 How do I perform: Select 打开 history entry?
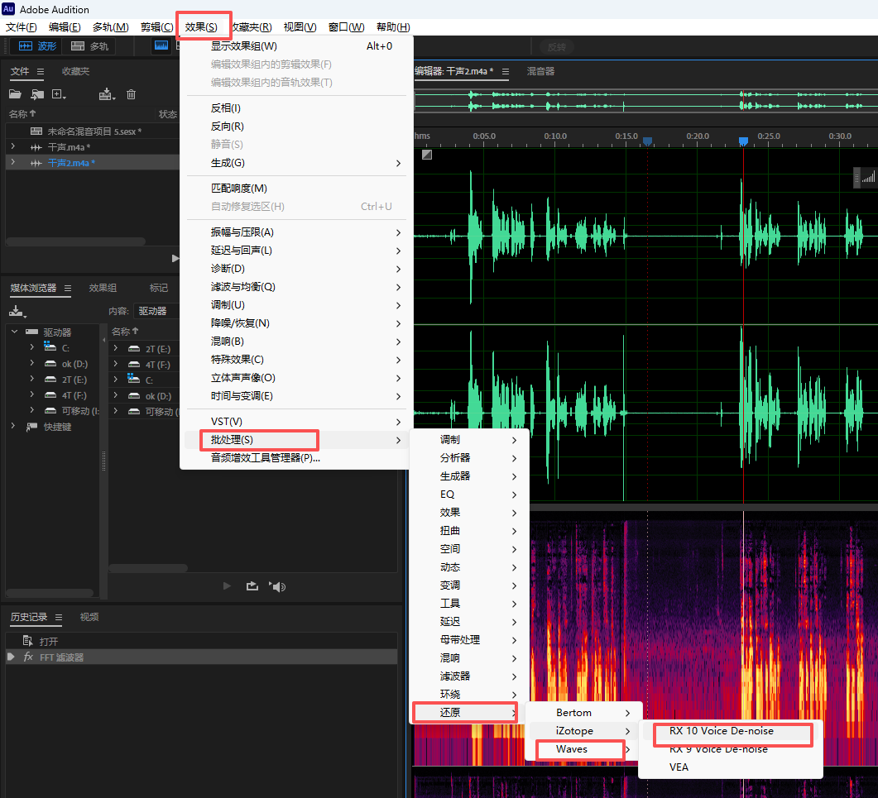pyautogui.click(x=202, y=642)
